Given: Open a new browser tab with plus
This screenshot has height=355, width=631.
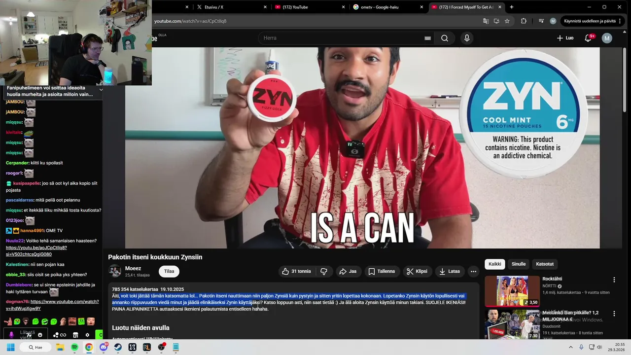Looking at the screenshot, I should pos(512,7).
